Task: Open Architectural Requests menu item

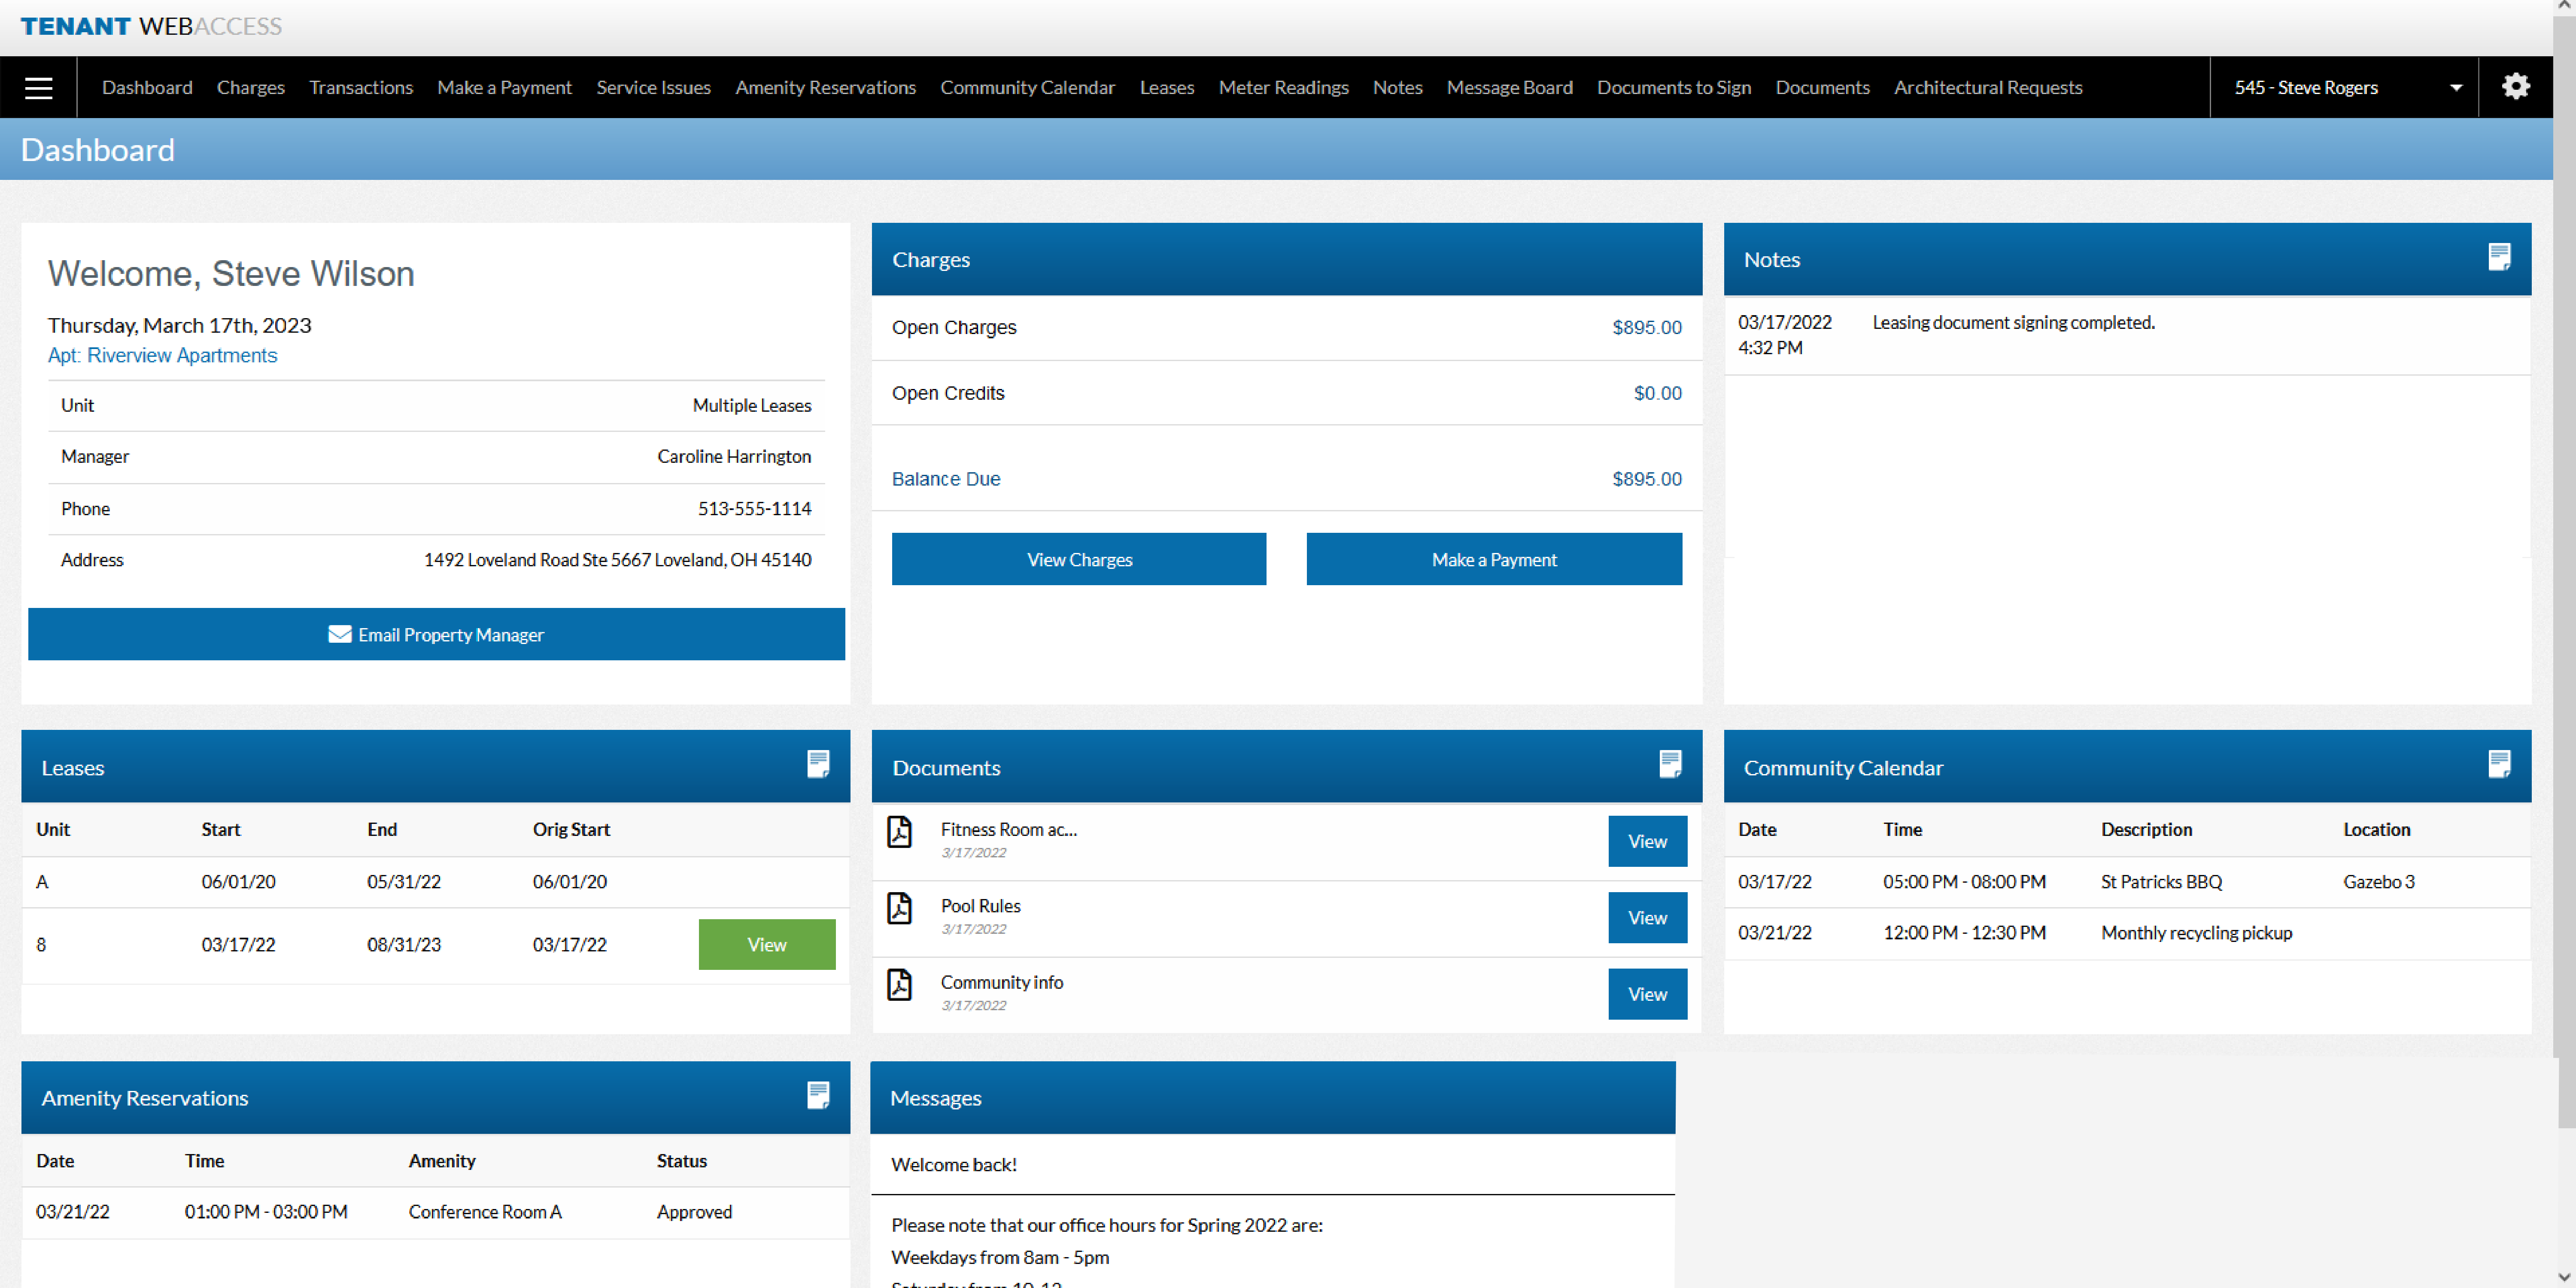Action: click(1988, 87)
